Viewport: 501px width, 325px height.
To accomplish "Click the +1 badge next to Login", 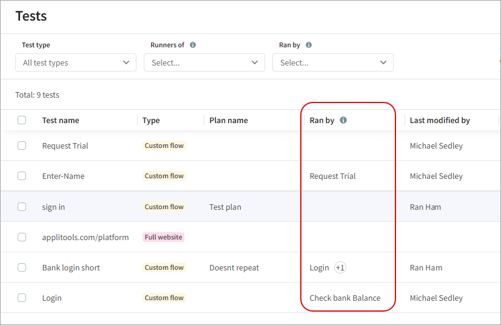I will coord(340,267).
